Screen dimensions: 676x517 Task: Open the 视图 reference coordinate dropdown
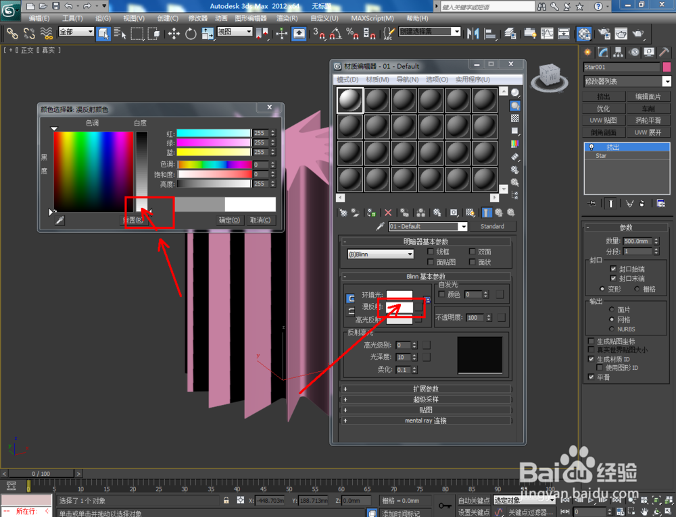coord(235,32)
